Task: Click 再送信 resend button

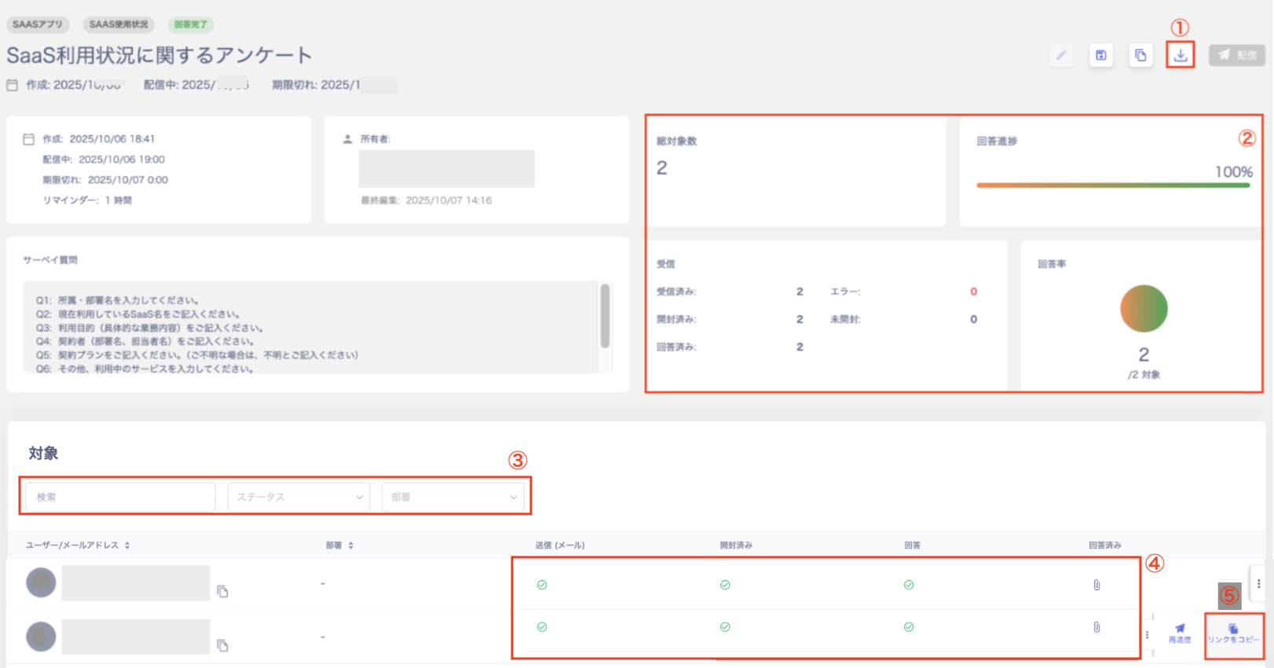Action: pyautogui.click(x=1180, y=633)
